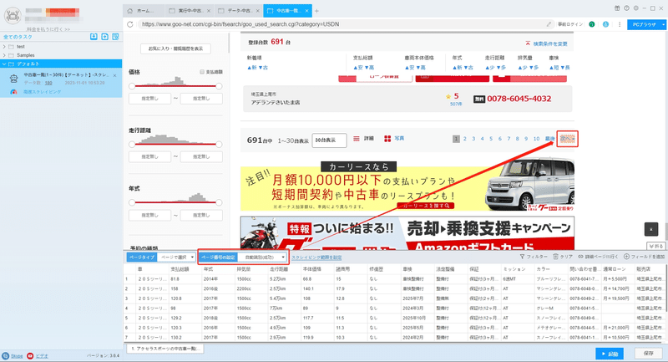Click お気に入り・閲覧履歴を表示 button
Screen dimensions: 668x362
(175, 48)
